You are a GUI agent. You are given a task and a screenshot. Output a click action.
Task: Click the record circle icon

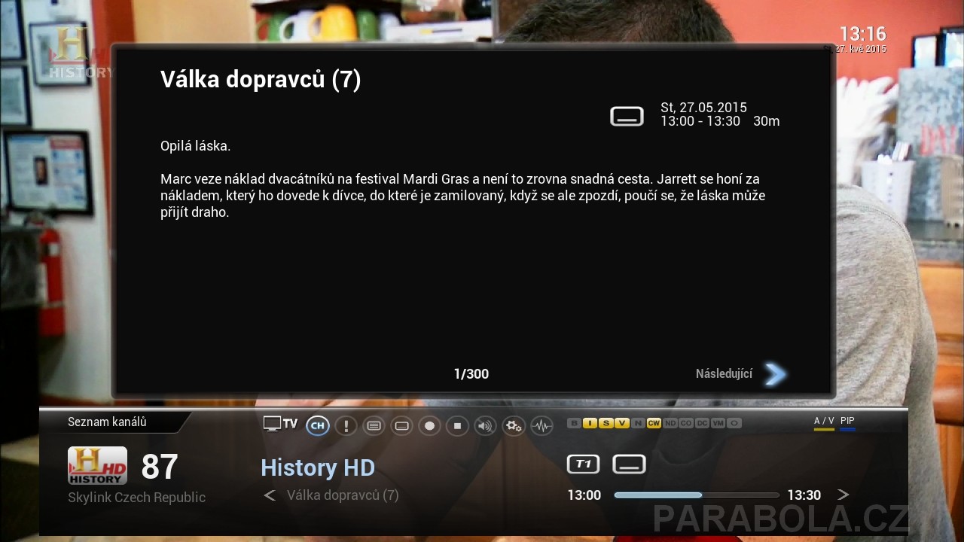[x=429, y=426]
